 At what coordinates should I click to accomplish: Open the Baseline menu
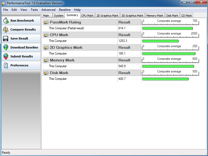(x=65, y=10)
